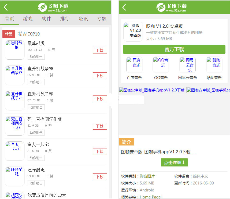Click 动作射击 tag under 室友一起宅
230x199 pixels.
click(x=36, y=158)
